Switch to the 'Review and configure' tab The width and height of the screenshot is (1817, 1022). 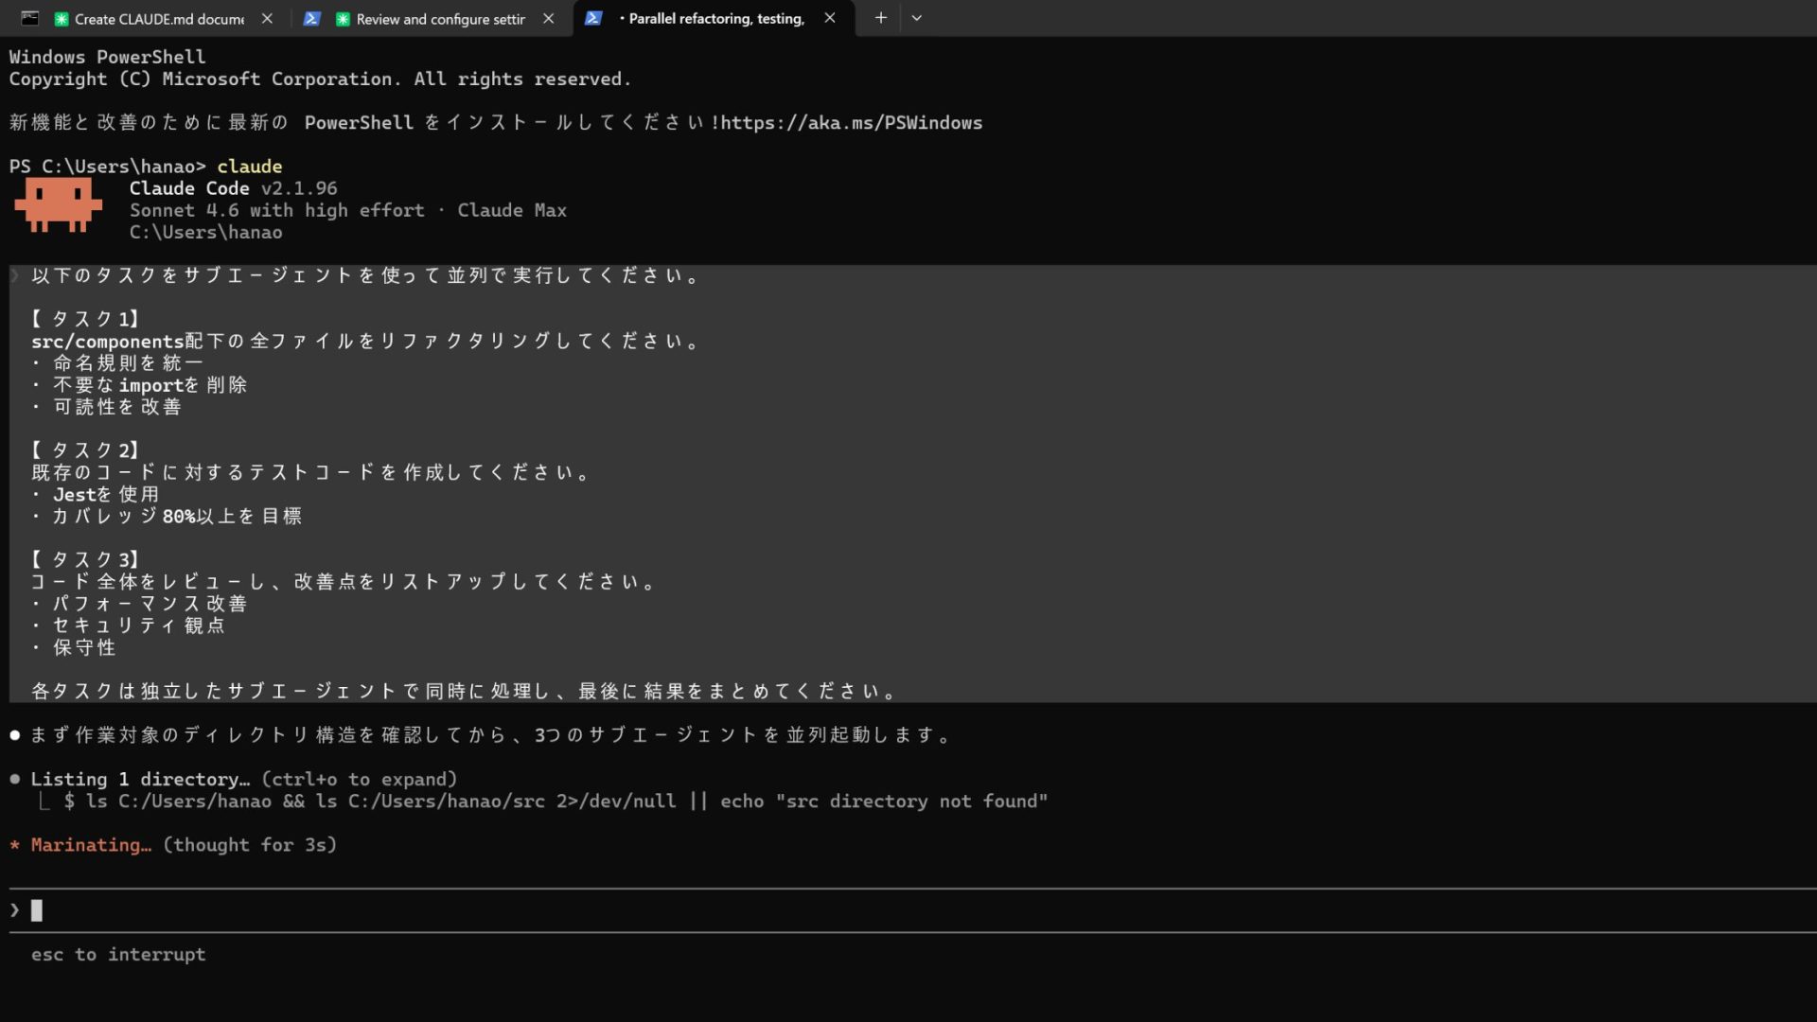440,18
